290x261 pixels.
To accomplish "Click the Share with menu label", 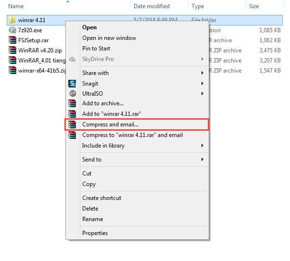I will (x=95, y=73).
